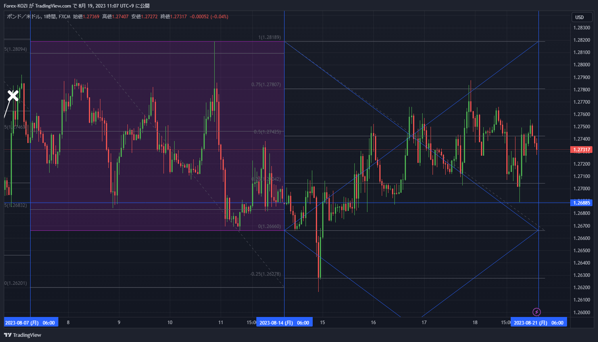This screenshot has height=342, width=598.
Task: Click the 高値 1.27407 high value
Action: click(x=115, y=17)
